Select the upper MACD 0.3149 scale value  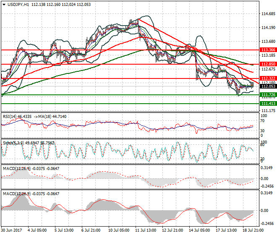[x=267, y=168]
